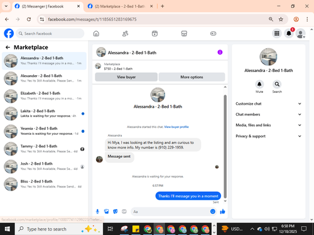The image size is (314, 235).
Task: Choose a GIF icon
Action: click(124, 212)
